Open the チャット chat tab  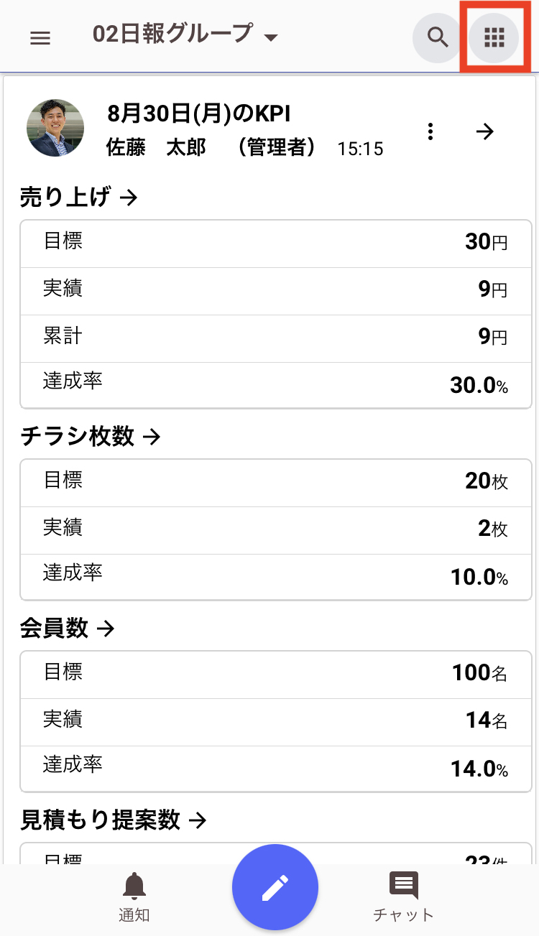403,896
